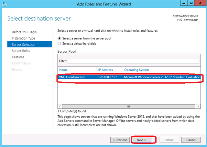The width and height of the screenshot is (207, 147).
Task: Open the Installation Type step
Action: [24, 38]
